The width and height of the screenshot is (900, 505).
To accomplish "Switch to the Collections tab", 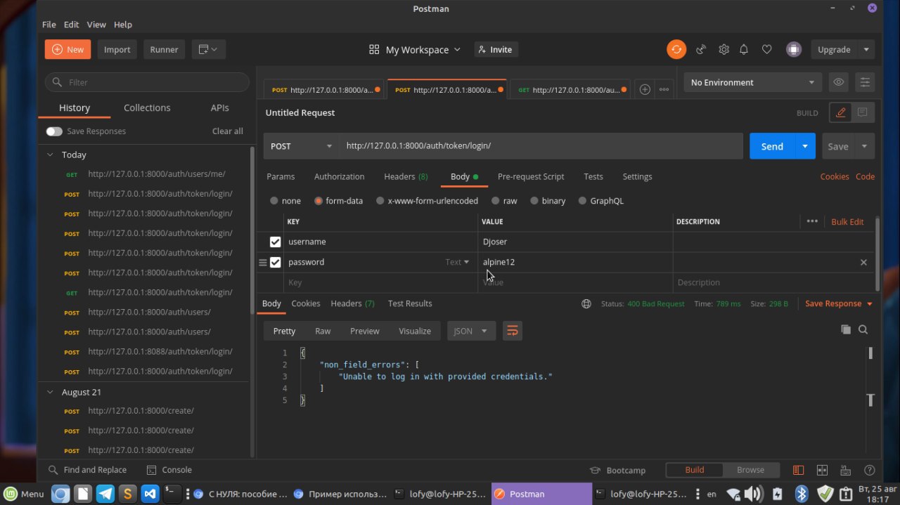I will coord(147,107).
